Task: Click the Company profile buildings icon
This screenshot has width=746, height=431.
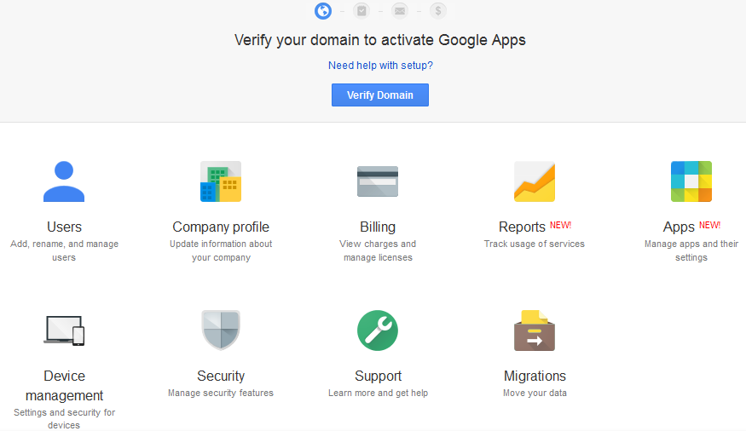Action: (221, 181)
